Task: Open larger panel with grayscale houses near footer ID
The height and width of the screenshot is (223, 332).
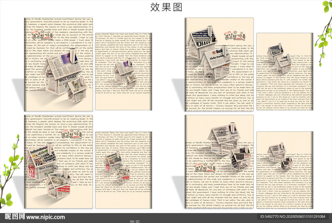Action: 219,162
